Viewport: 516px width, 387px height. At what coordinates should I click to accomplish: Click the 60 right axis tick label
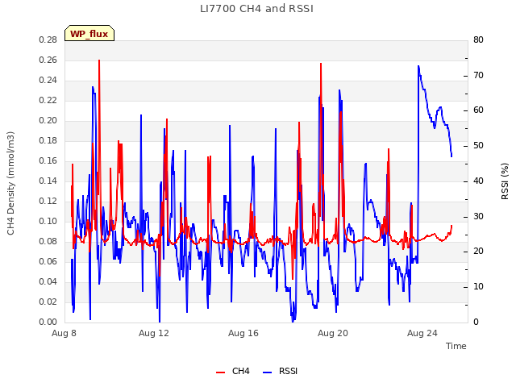[478, 110]
